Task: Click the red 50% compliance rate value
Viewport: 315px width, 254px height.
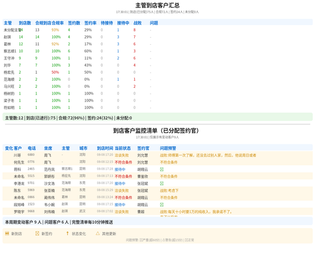Action: tap(55, 72)
